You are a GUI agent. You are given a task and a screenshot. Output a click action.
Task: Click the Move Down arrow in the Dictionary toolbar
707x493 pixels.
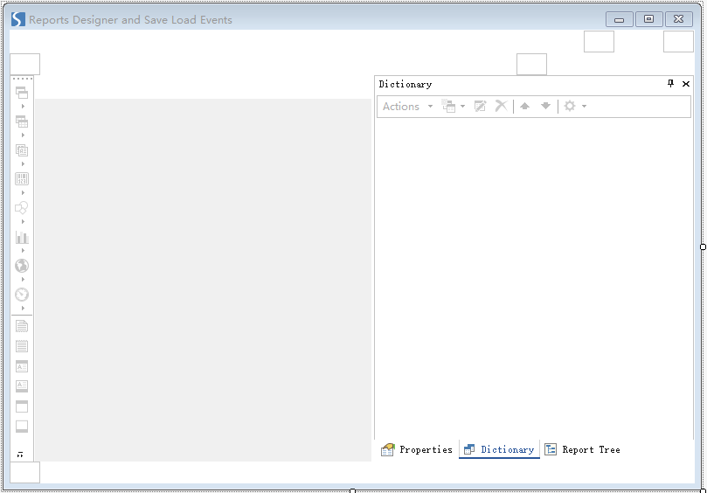point(545,106)
